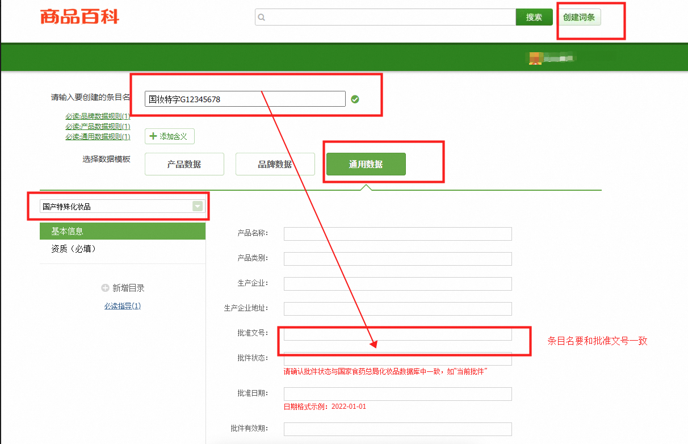688x444 pixels.
Task: Click the 产品名称 input field
Action: [398, 234]
